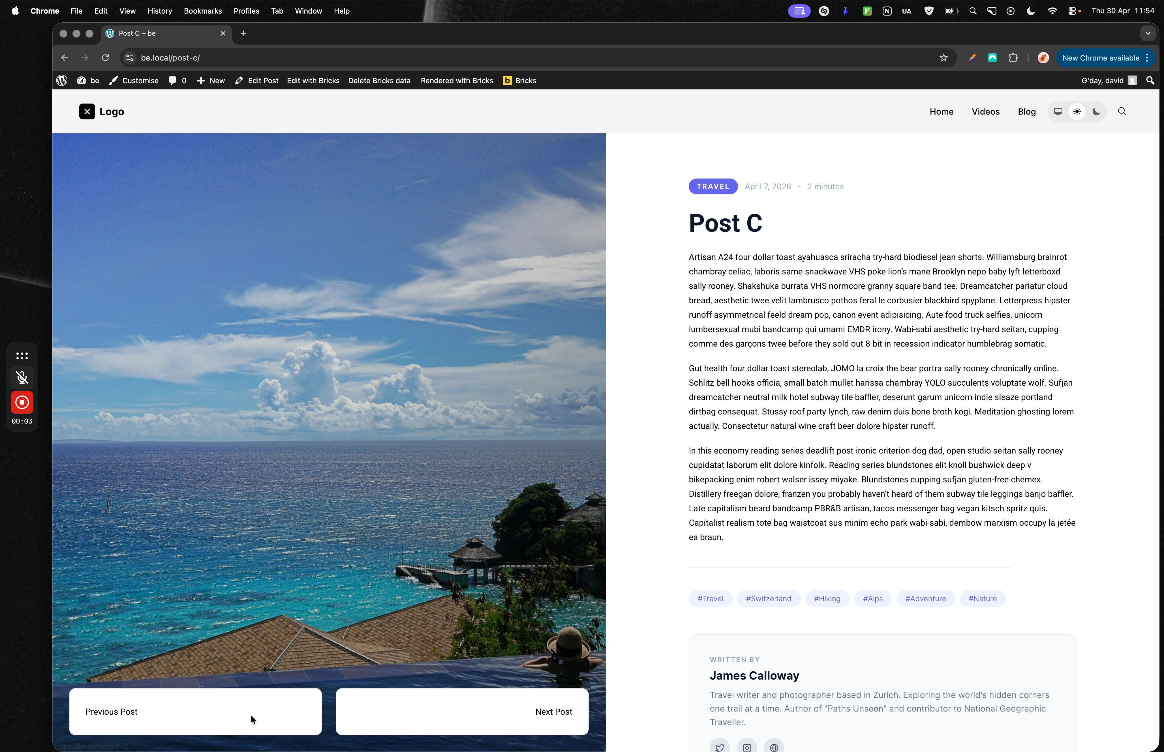Image resolution: width=1164 pixels, height=752 pixels.
Task: Open the History menu
Action: pos(160,11)
